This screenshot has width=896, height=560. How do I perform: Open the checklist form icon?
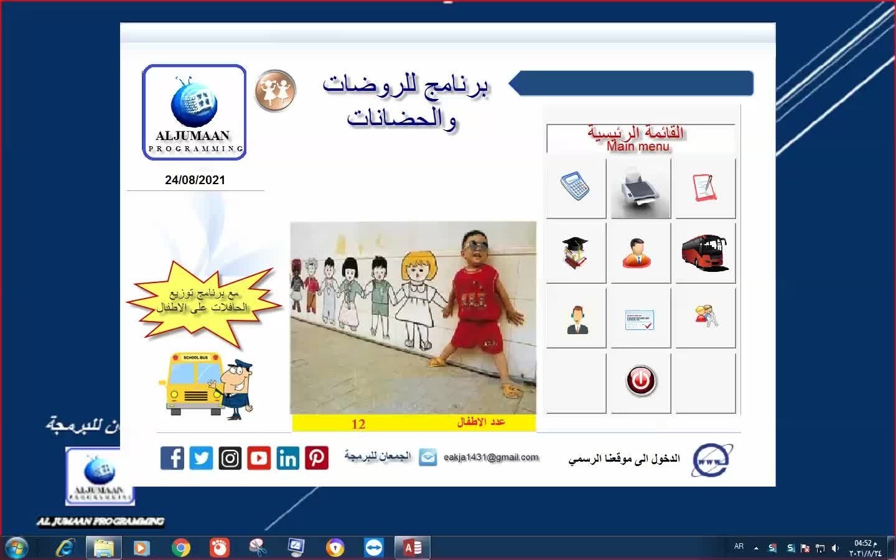pos(640,318)
